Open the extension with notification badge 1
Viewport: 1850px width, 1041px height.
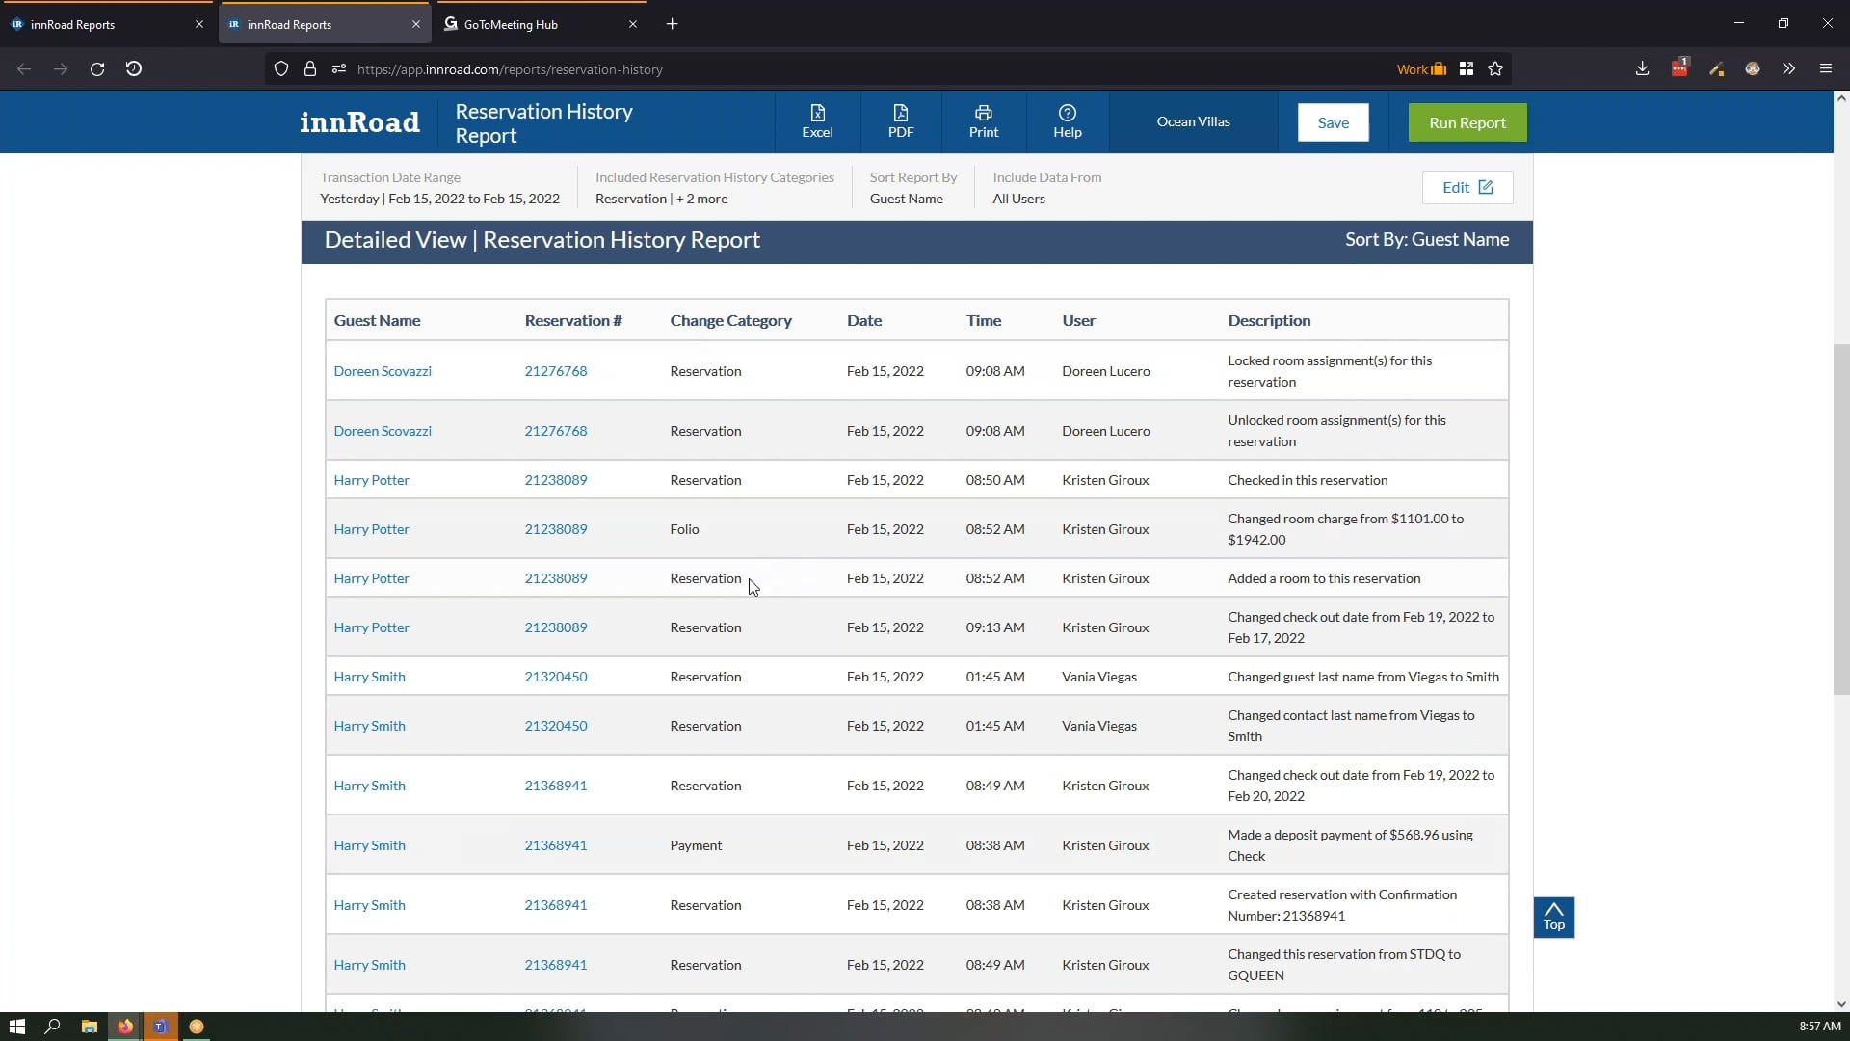click(1680, 68)
